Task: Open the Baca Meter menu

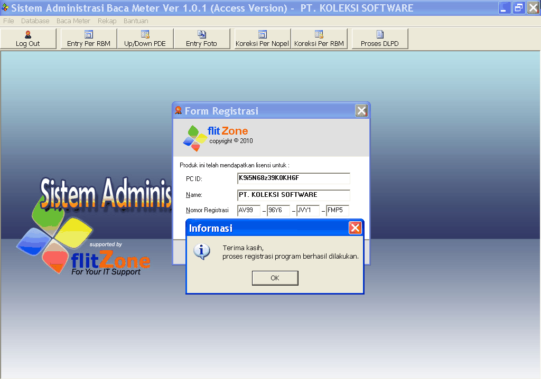Action: coord(73,21)
